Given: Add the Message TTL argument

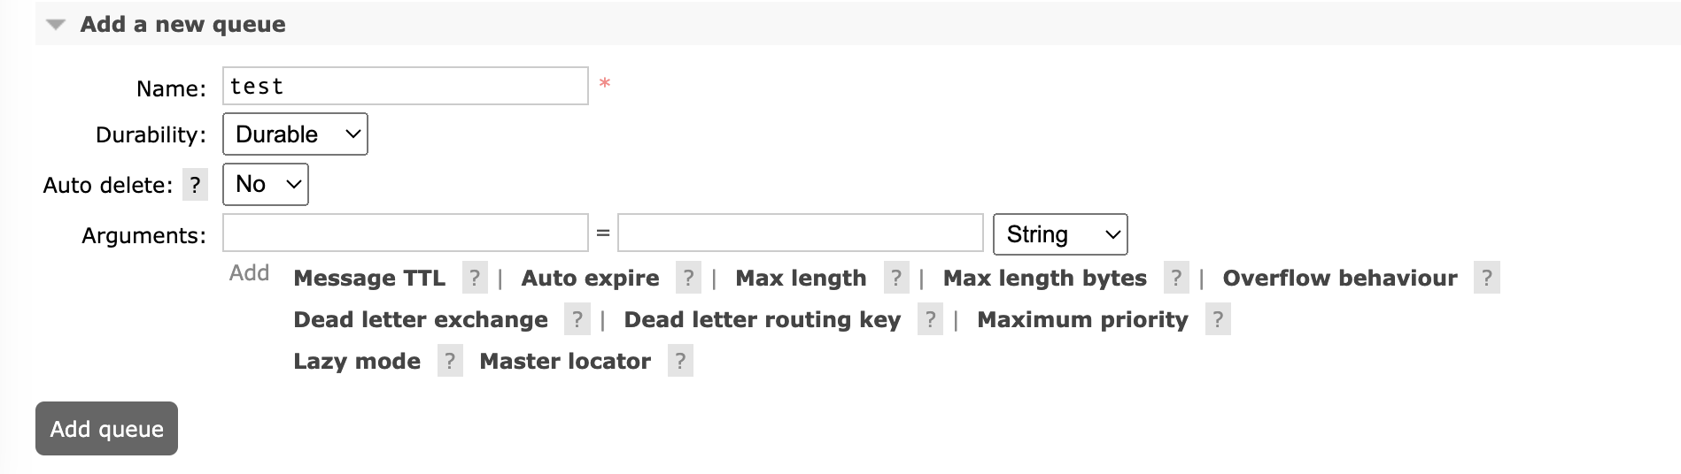Looking at the screenshot, I should click(x=369, y=278).
